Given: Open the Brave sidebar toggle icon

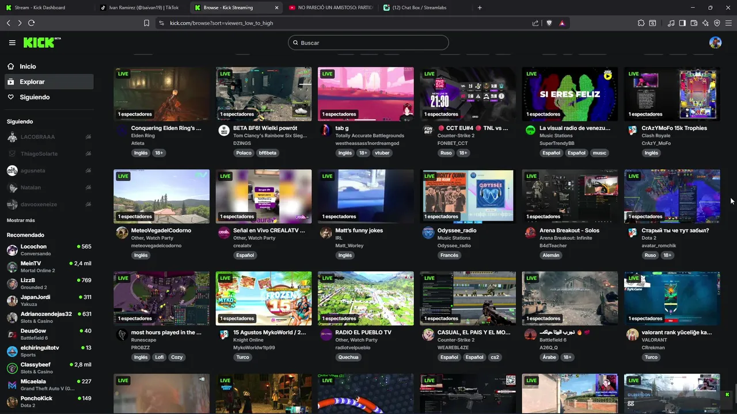Looking at the screenshot, I should tap(682, 23).
